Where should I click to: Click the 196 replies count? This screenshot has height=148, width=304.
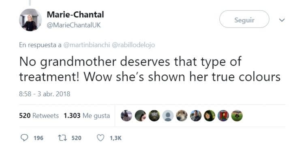(39, 138)
